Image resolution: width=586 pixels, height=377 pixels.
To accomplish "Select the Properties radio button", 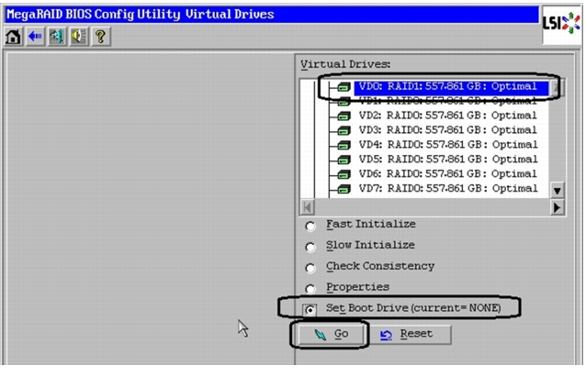I will pos(310,289).
